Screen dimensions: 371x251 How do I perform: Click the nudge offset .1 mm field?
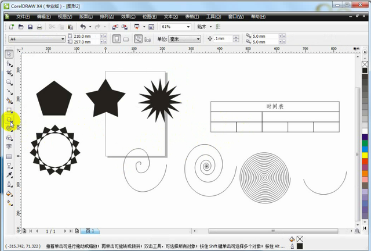tap(223, 39)
